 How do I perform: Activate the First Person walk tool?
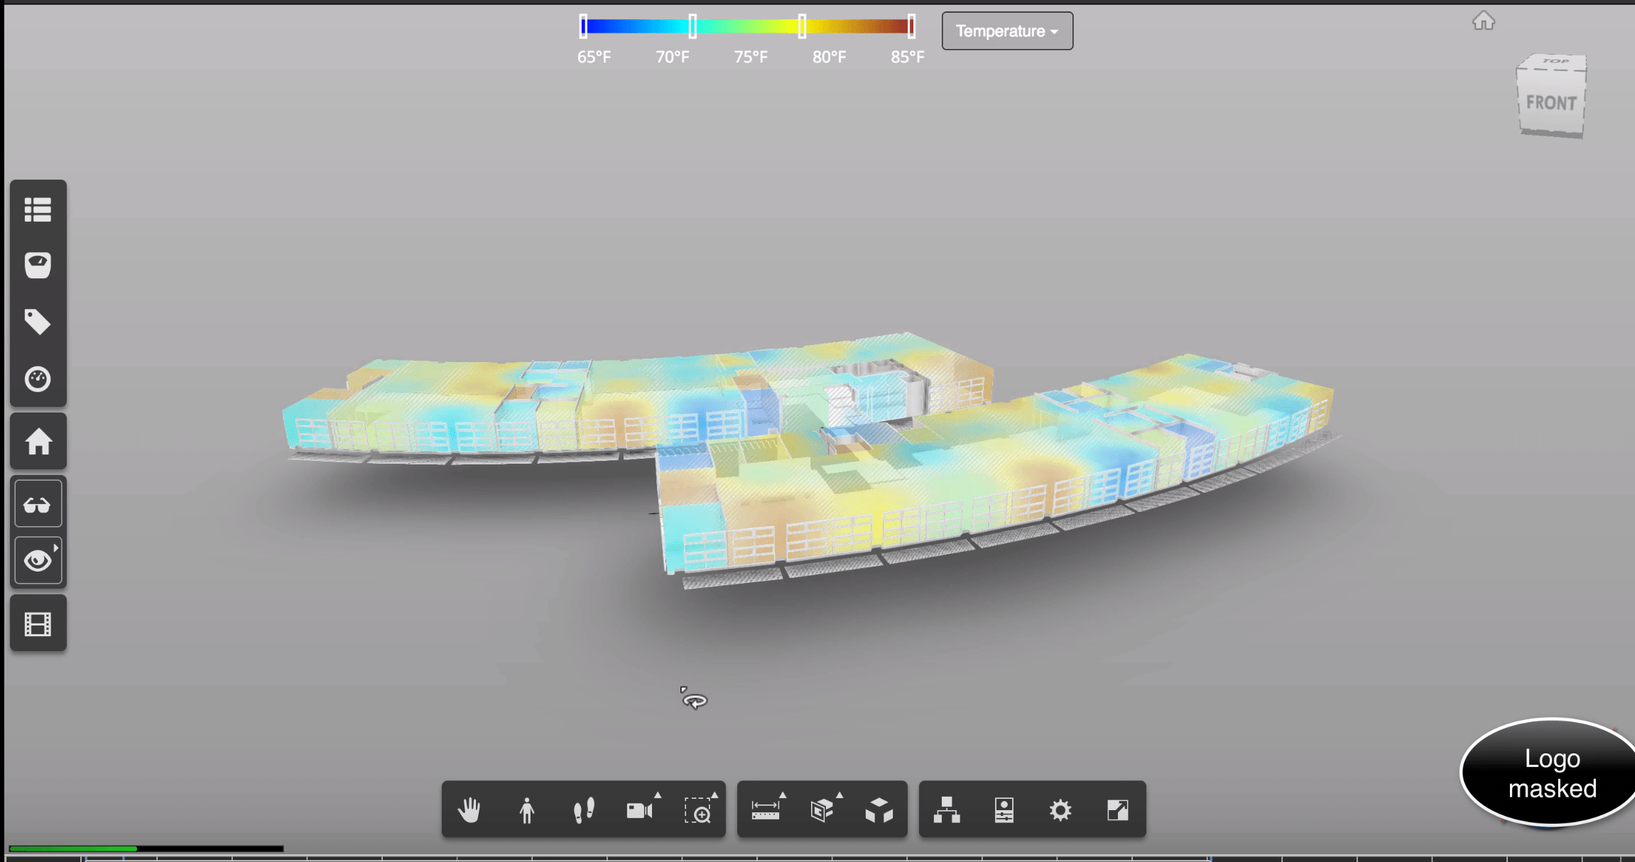click(526, 810)
